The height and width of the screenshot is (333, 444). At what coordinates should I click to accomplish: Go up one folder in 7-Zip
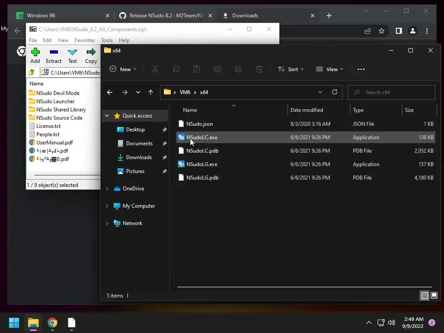[32, 72]
